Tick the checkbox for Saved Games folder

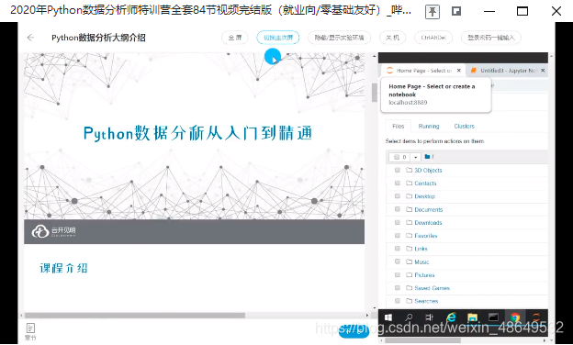coord(398,288)
